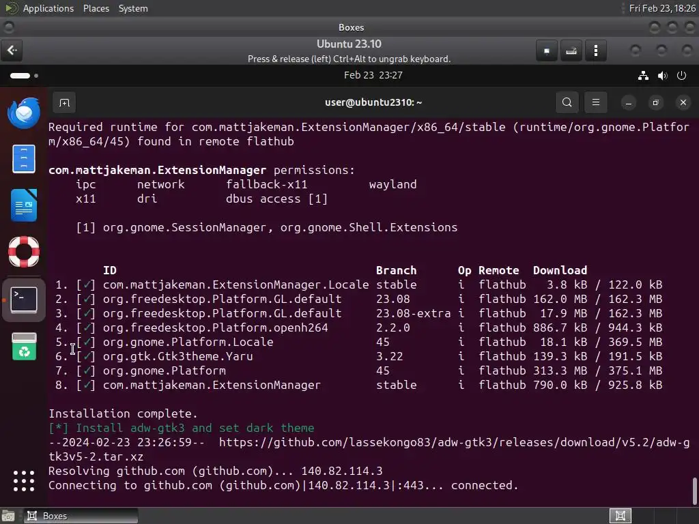Restore the terminal window size
This screenshot has height=524, width=699.
click(x=656, y=103)
